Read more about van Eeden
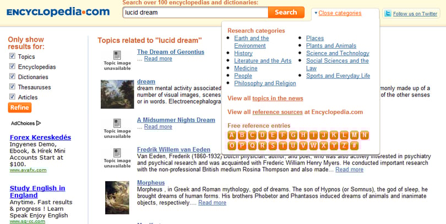The height and width of the screenshot is (224, 446). point(349,170)
